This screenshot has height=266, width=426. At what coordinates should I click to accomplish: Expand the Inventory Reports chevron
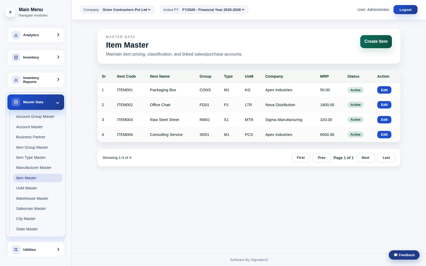(58, 80)
